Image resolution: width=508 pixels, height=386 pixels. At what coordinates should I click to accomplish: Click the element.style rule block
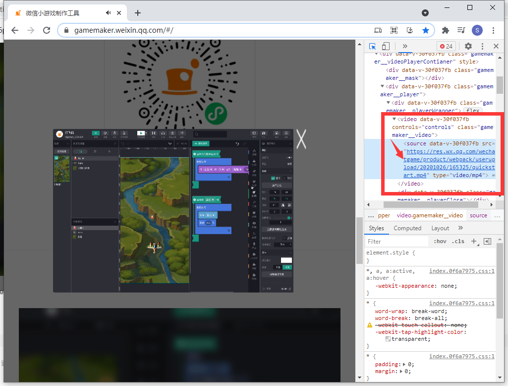tap(430, 257)
